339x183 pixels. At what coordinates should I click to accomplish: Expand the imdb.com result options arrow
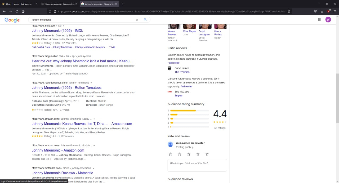[64, 26]
